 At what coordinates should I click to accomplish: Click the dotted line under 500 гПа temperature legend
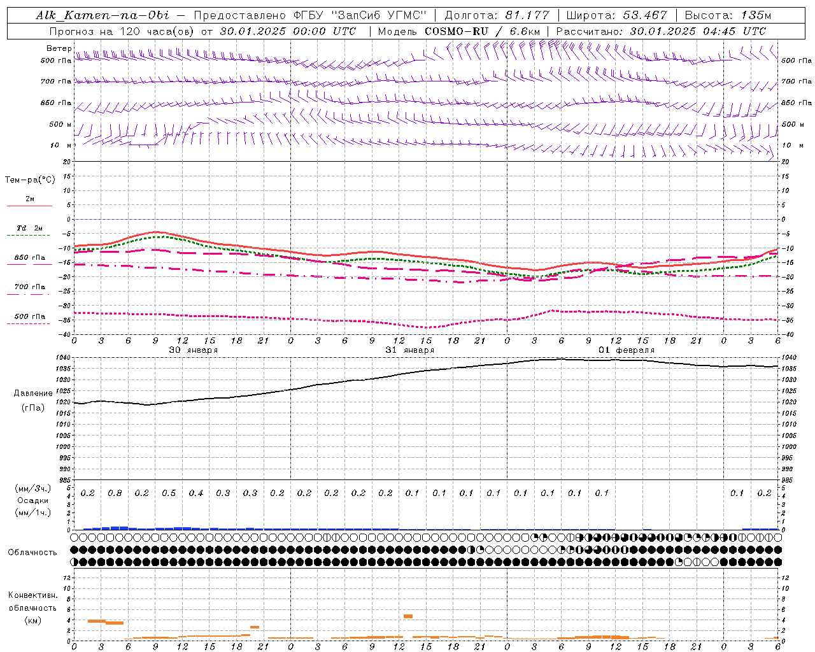28,323
